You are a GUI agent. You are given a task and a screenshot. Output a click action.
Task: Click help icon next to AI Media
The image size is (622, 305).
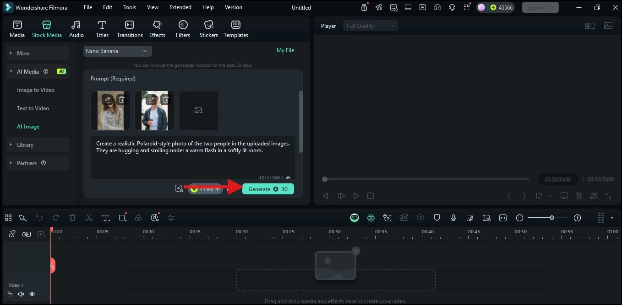(45, 72)
